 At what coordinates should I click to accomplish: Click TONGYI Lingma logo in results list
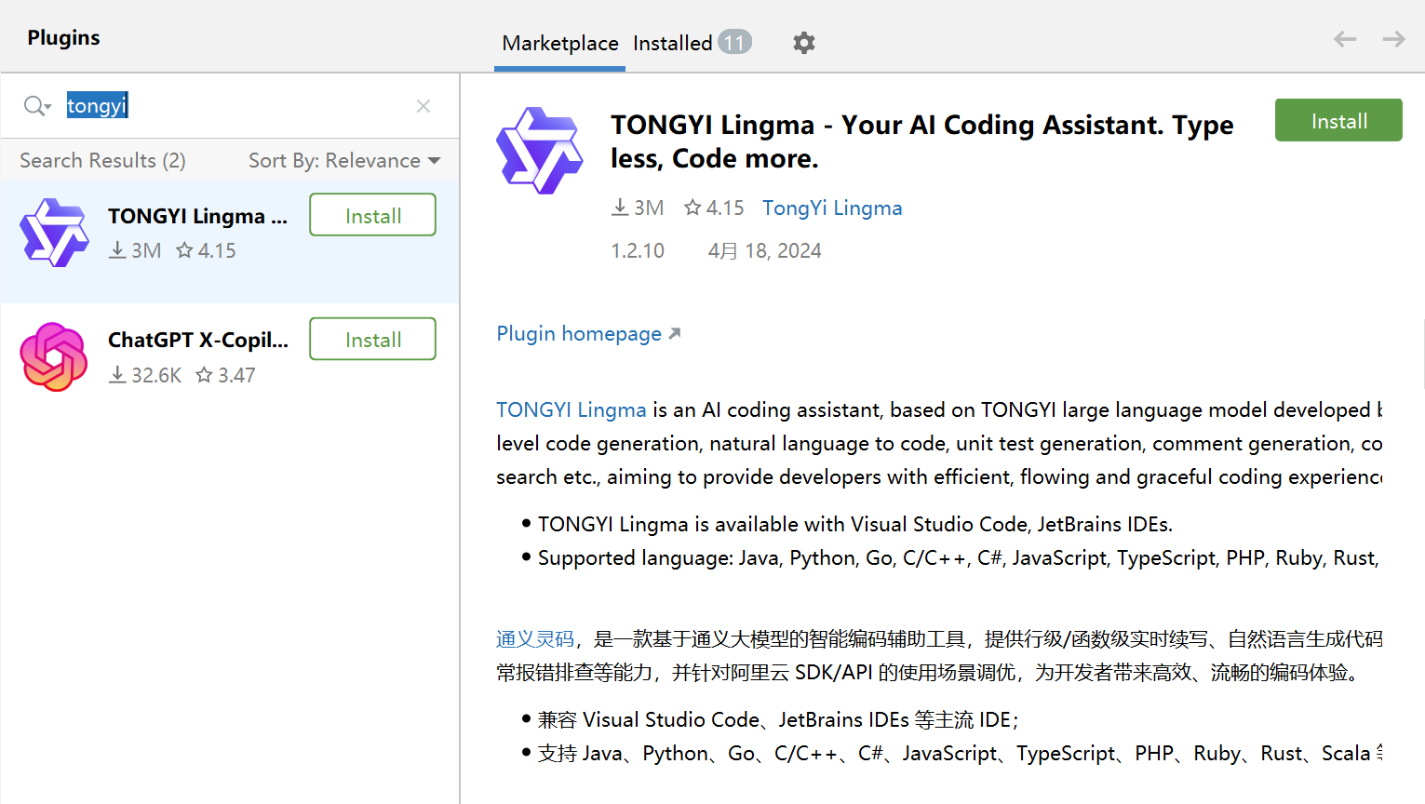coord(55,233)
